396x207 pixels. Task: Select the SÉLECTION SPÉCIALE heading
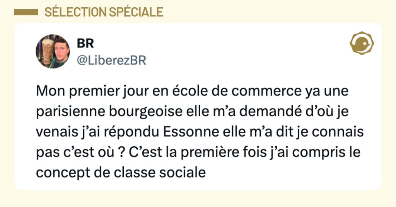coord(104,12)
